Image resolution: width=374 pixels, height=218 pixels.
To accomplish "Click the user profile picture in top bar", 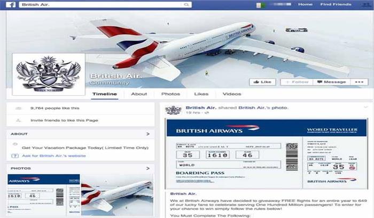I will tap(260, 5).
